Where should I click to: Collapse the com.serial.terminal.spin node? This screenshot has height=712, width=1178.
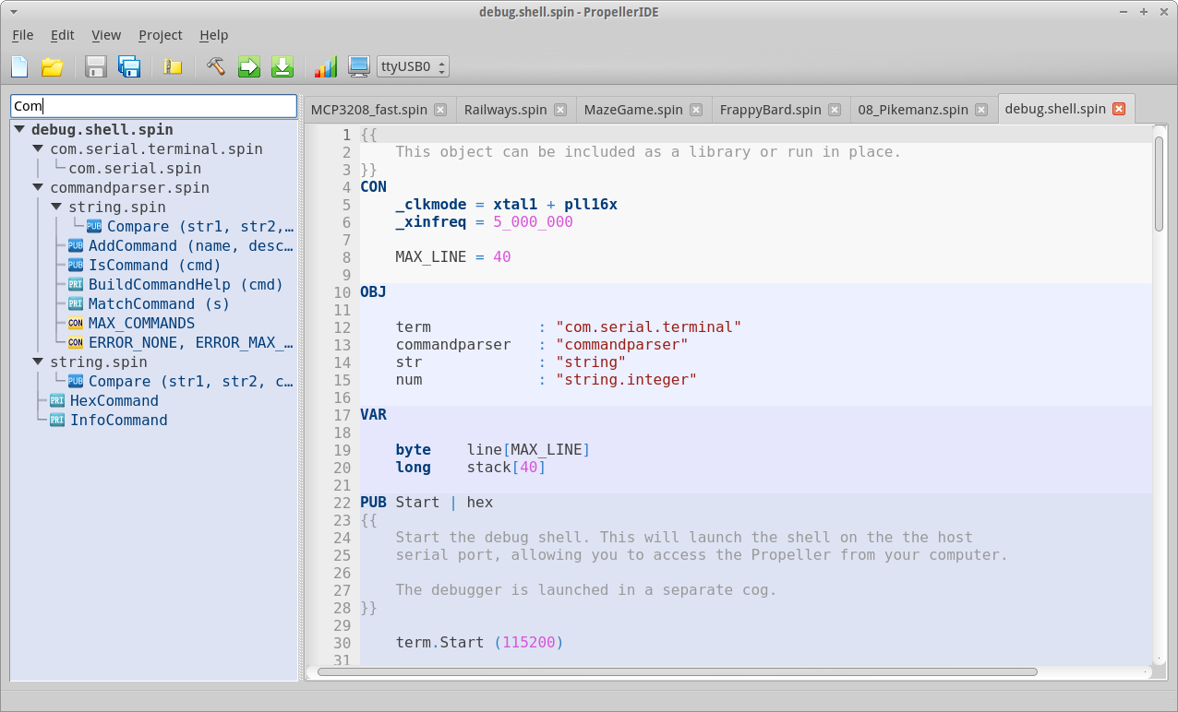[38, 149]
